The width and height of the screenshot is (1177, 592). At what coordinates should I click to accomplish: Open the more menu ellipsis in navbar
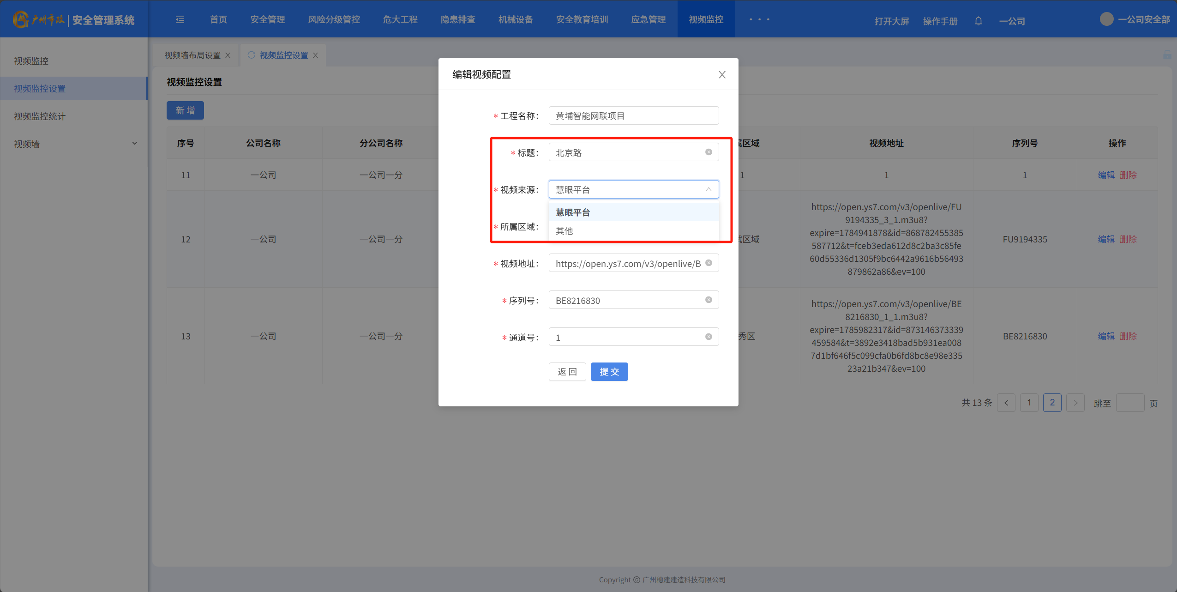pos(759,19)
